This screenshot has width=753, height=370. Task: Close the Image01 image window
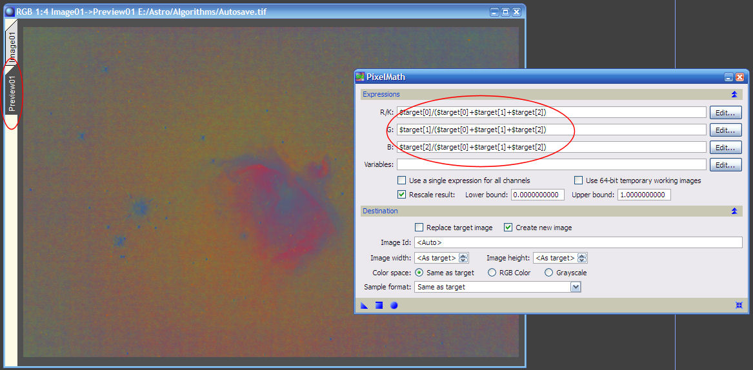click(516, 12)
